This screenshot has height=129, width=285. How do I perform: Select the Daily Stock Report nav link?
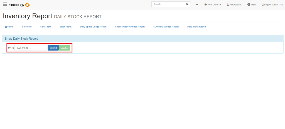[196, 27]
